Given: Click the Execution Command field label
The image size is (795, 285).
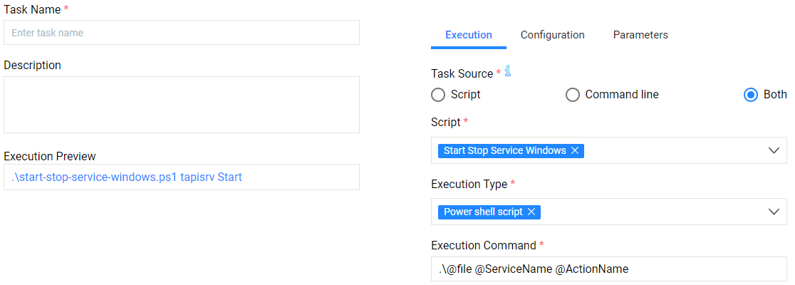Looking at the screenshot, I should [483, 246].
